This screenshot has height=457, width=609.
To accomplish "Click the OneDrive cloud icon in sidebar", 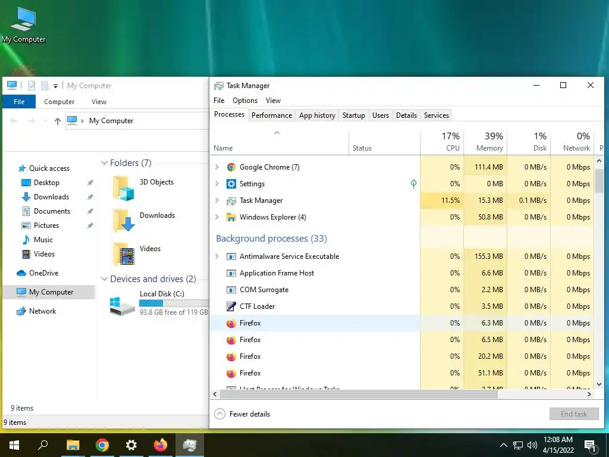I will click(21, 273).
